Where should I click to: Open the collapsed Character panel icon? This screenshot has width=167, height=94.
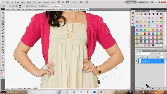coord(133,16)
